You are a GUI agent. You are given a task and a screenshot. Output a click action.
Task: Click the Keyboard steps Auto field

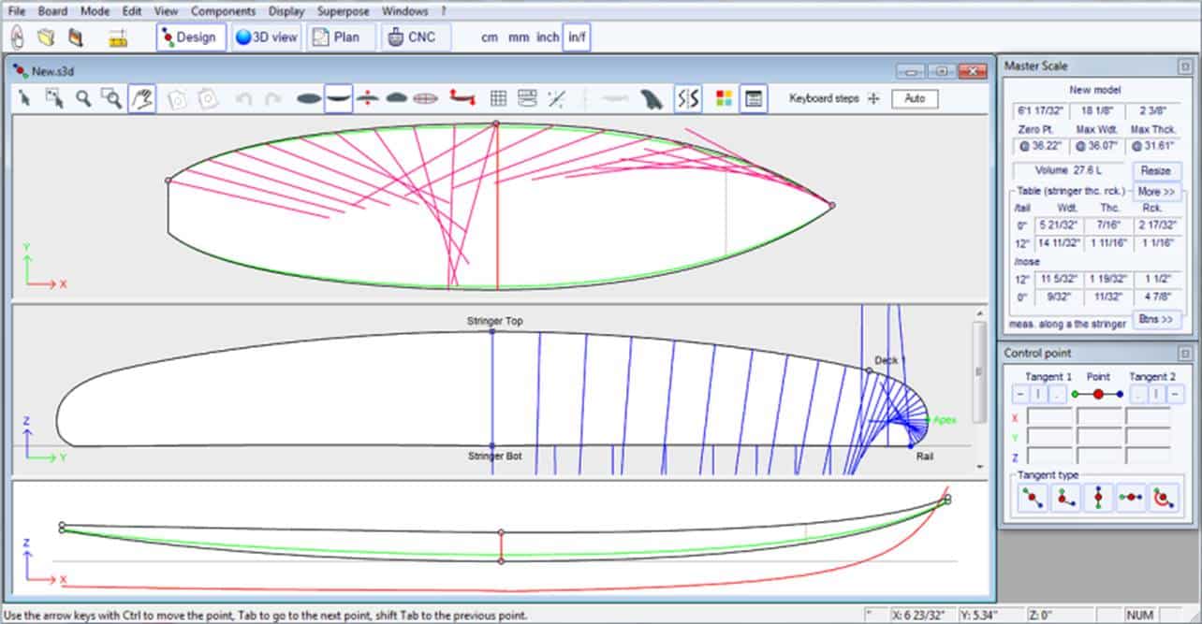pyautogui.click(x=915, y=98)
